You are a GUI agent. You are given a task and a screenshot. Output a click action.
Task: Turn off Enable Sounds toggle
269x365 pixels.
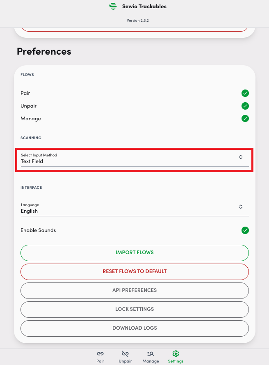coord(245,230)
